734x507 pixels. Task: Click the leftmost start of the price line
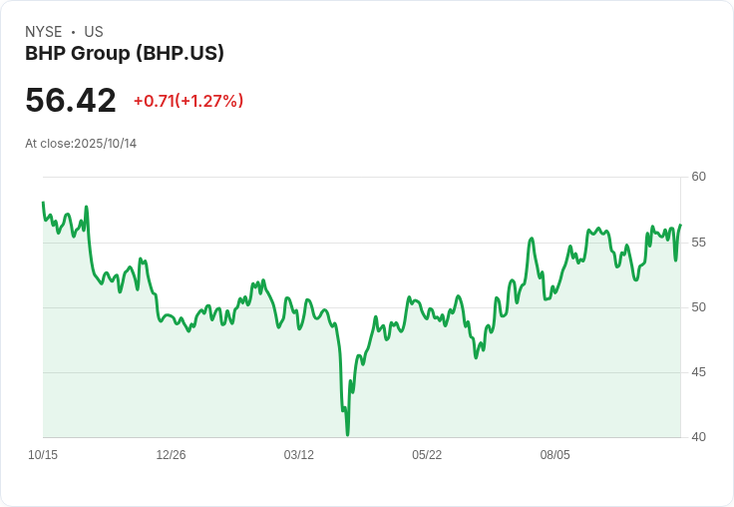[43, 203]
